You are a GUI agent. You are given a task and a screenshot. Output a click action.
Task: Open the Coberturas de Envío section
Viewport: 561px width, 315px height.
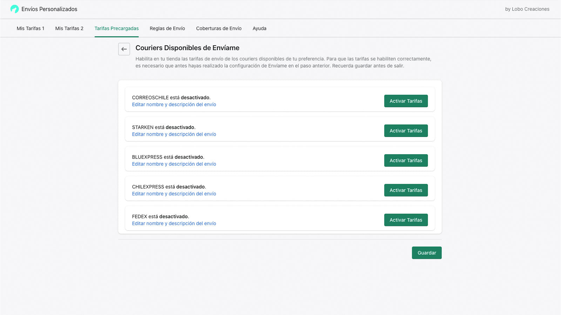tap(219, 28)
